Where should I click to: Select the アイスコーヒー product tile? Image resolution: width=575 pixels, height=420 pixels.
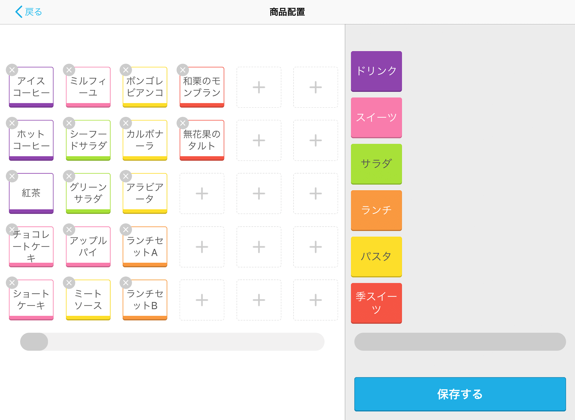31,87
